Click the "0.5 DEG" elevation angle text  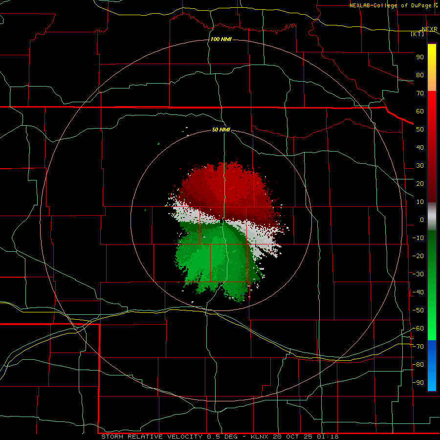tap(222, 437)
